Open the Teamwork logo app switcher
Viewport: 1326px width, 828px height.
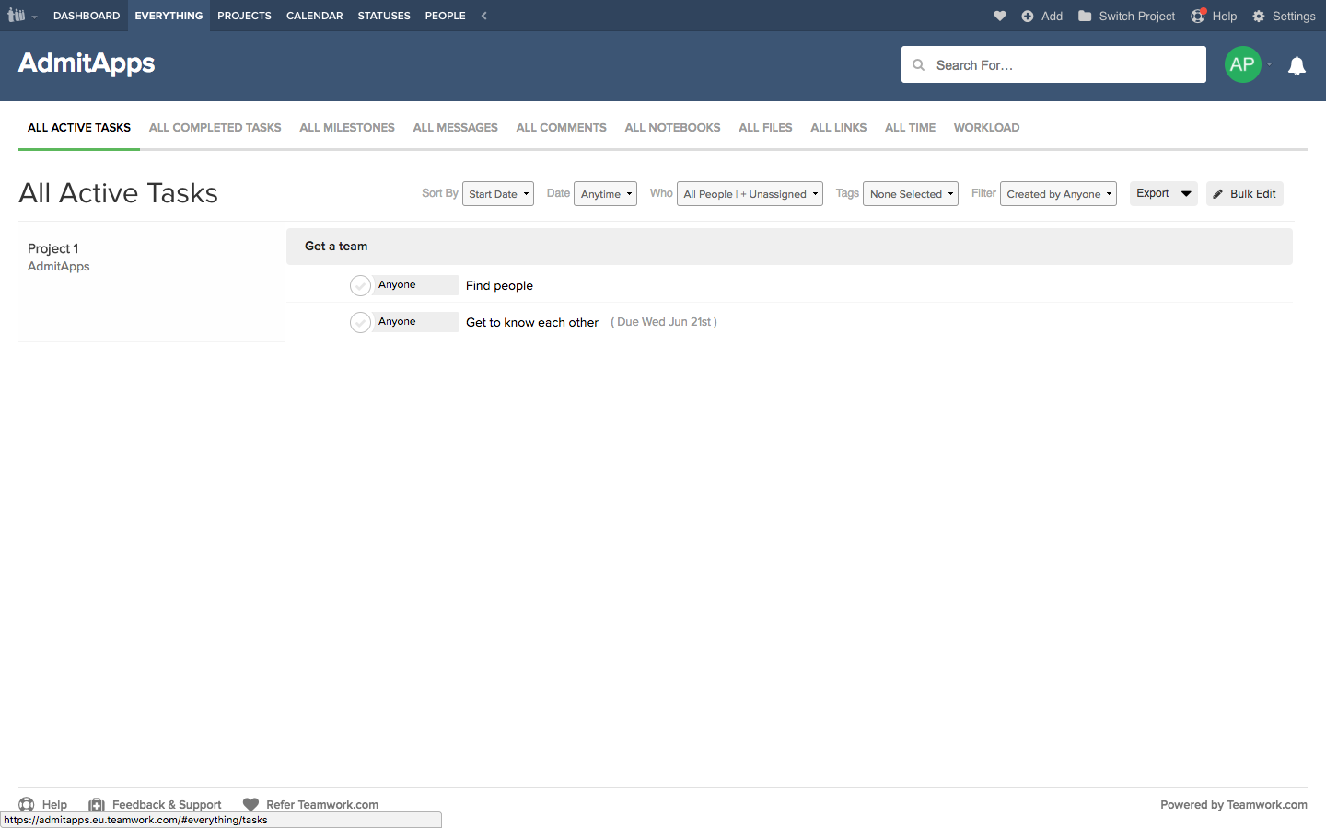(x=17, y=16)
